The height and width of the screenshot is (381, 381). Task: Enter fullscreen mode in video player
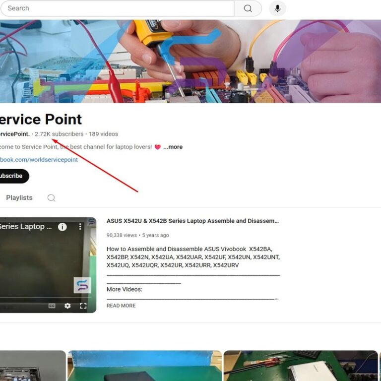click(x=83, y=306)
